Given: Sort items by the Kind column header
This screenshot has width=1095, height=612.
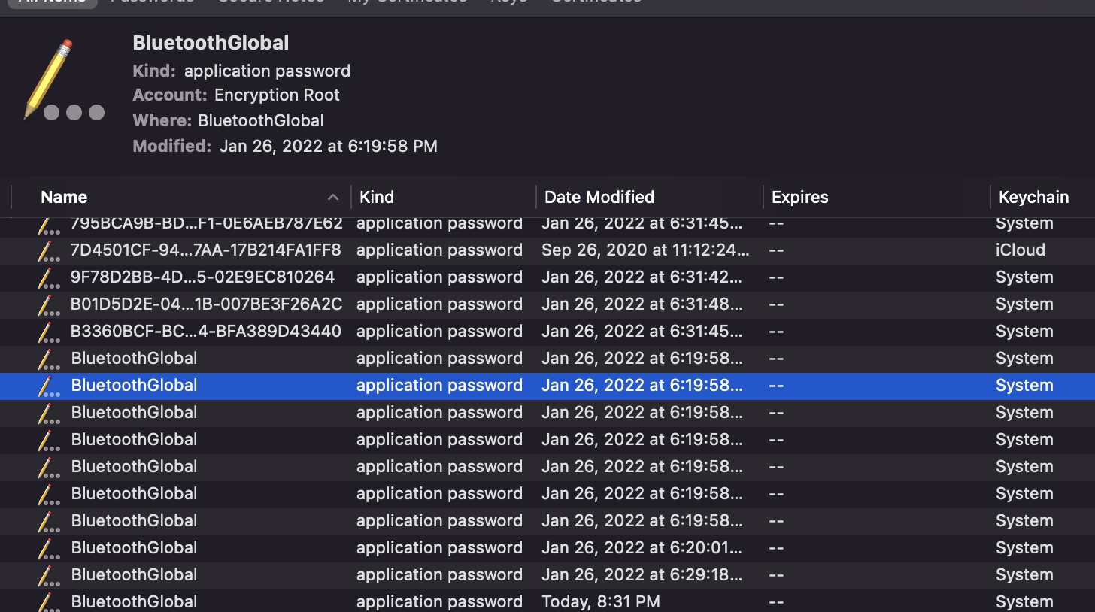Looking at the screenshot, I should (x=377, y=198).
